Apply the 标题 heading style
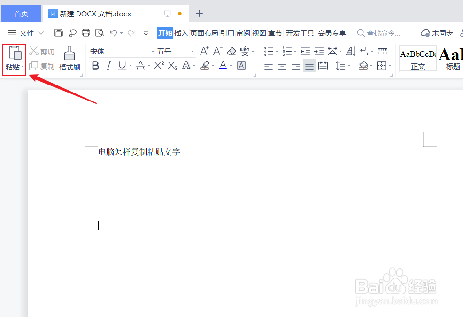The width and height of the screenshot is (463, 317). [x=450, y=59]
